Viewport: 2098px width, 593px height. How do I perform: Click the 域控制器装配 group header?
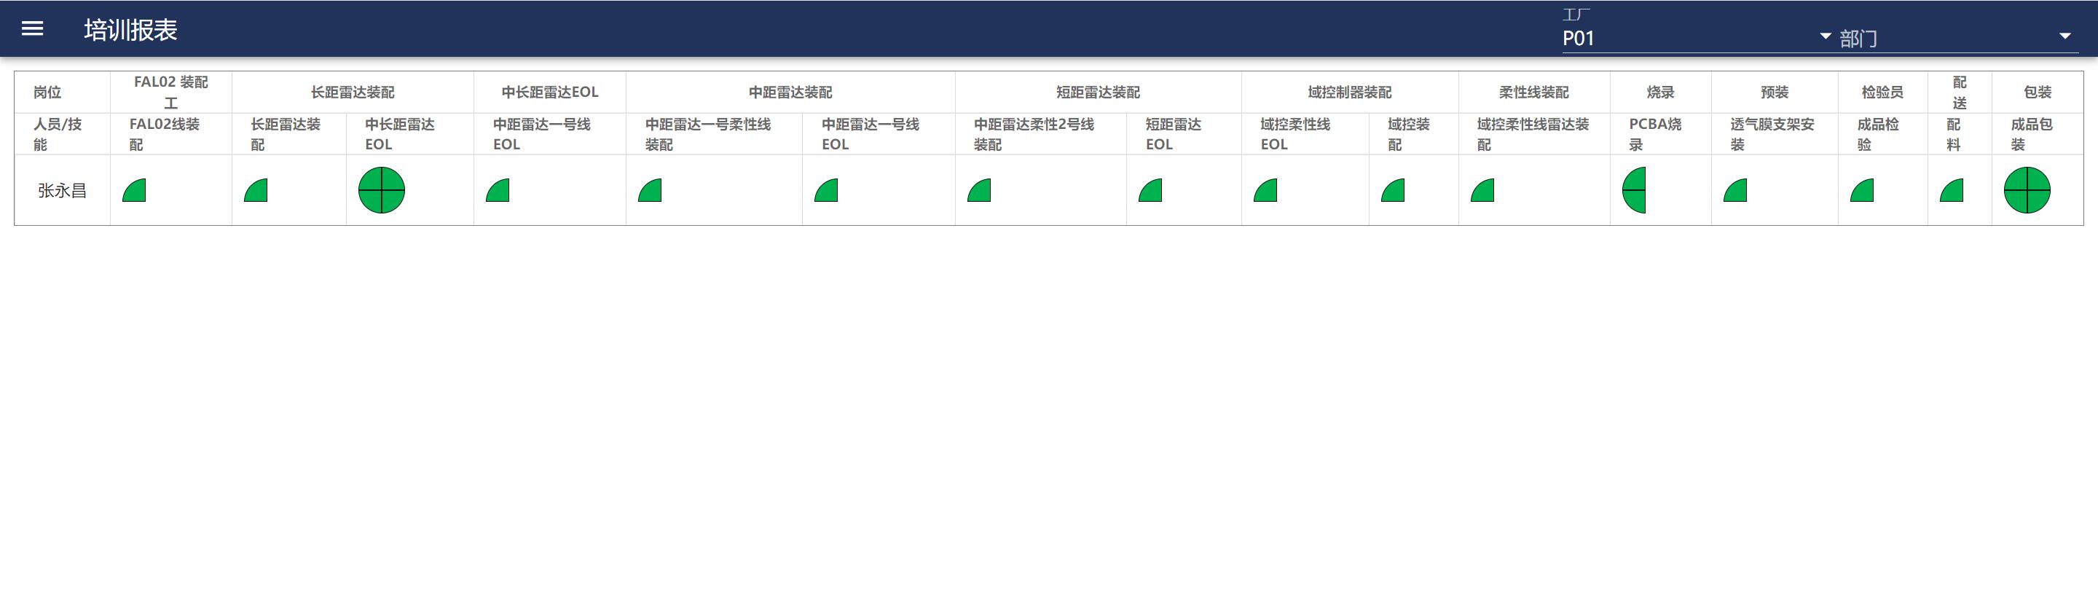pos(1350,92)
